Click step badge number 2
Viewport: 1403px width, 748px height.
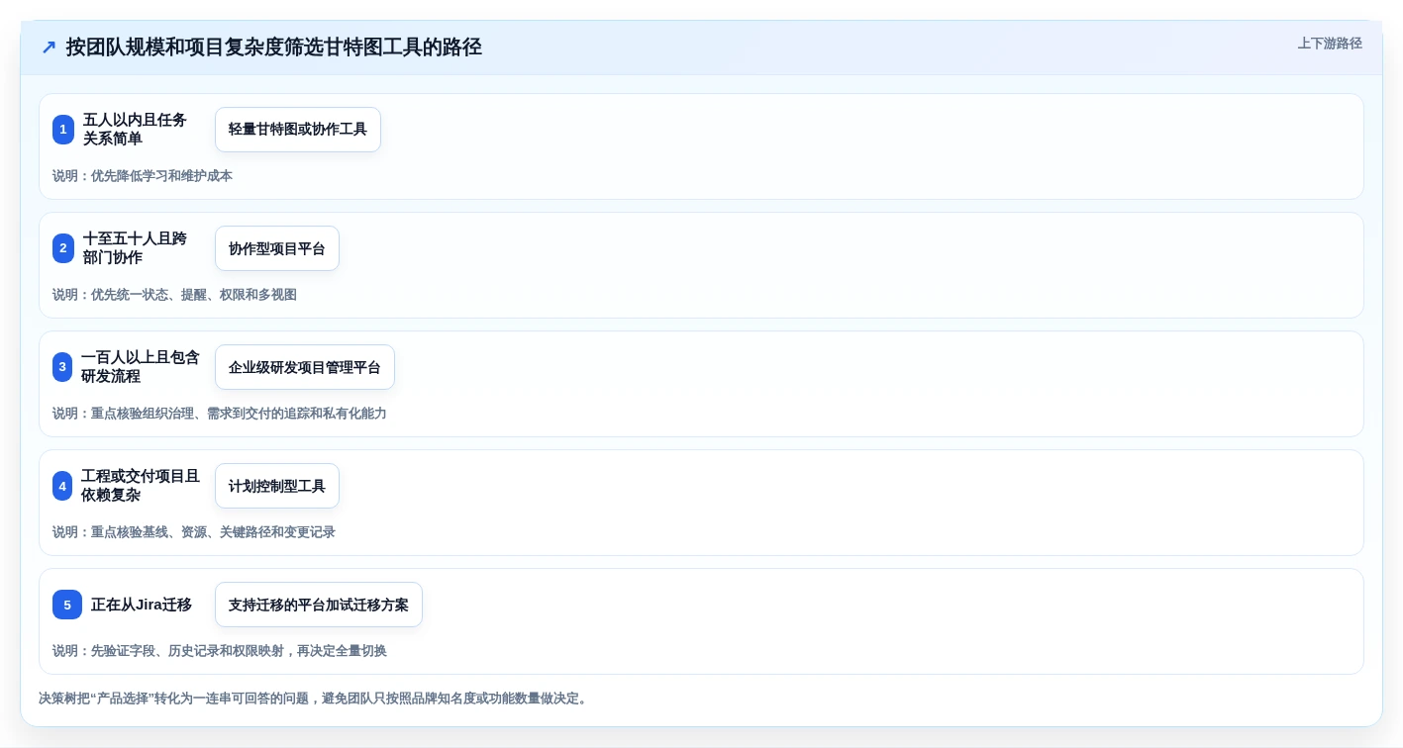[63, 248]
